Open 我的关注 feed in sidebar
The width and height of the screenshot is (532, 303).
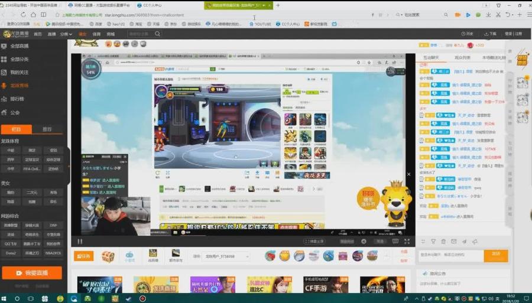pos(19,72)
